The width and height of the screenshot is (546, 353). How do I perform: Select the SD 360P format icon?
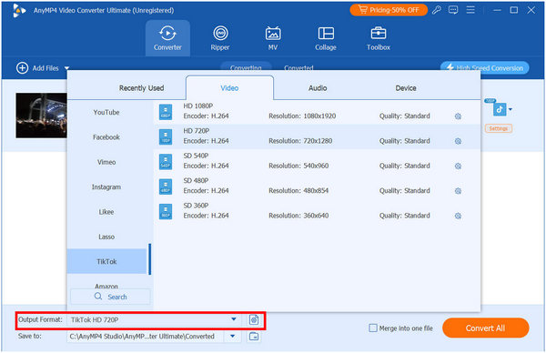coord(166,211)
